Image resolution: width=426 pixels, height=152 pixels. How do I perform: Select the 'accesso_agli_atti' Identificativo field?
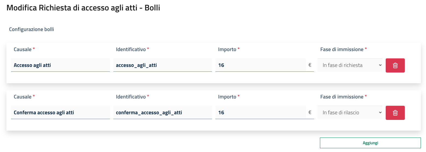(163, 65)
